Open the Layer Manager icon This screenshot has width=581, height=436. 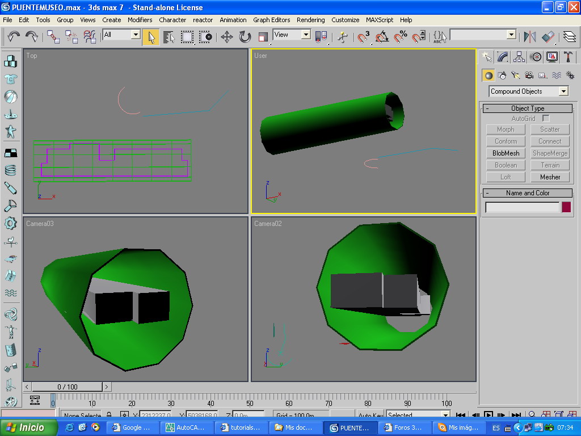[x=570, y=37]
